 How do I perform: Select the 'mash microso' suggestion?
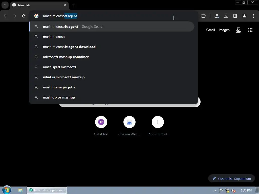pyautogui.click(x=112, y=37)
